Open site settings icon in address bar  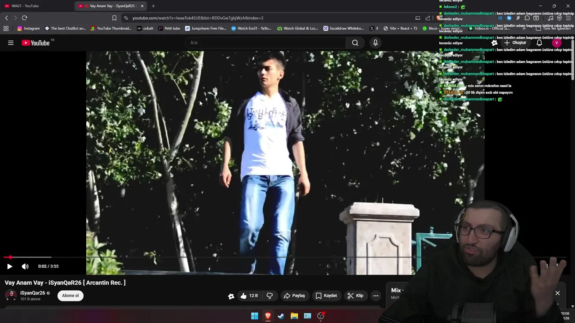pyautogui.click(x=126, y=18)
